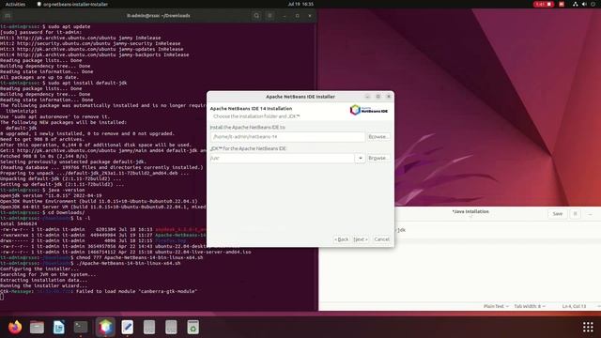Minimize the terminal window

pyautogui.click(x=285, y=16)
